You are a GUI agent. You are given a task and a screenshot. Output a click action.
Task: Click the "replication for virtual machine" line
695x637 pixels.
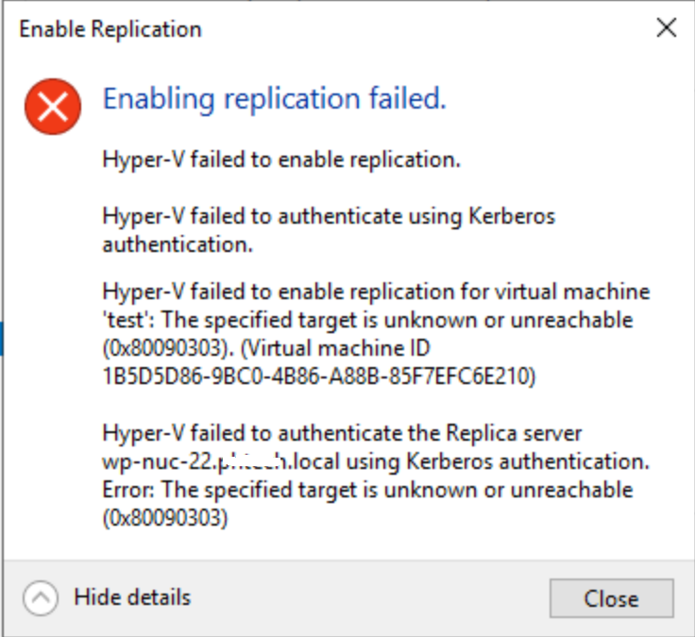pos(376,292)
